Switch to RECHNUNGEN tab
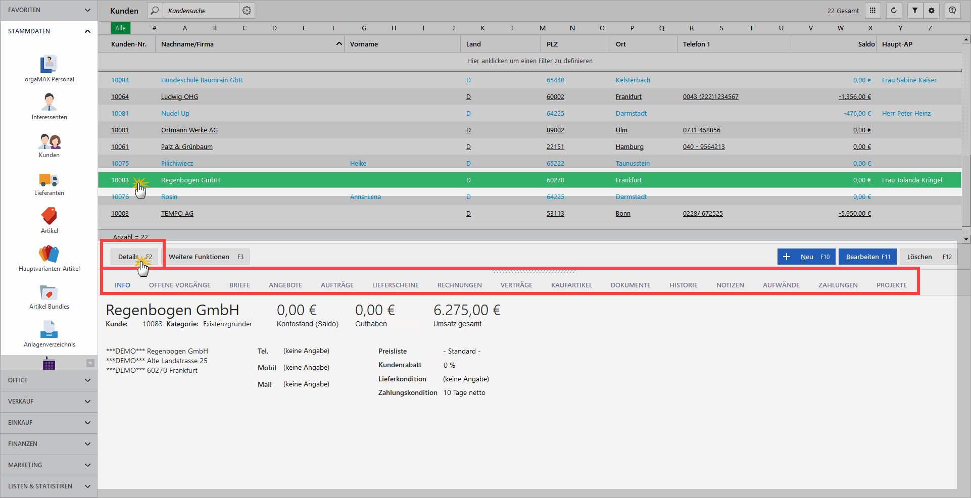971x498 pixels. click(x=460, y=285)
